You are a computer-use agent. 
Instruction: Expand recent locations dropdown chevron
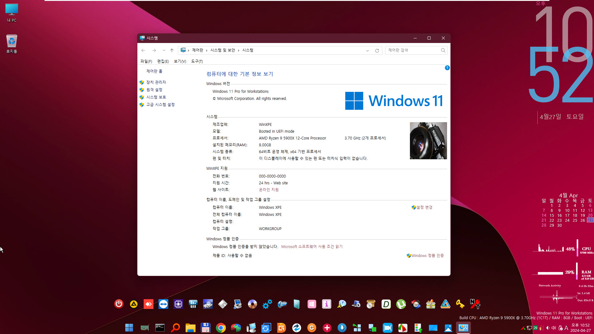tap(164, 50)
